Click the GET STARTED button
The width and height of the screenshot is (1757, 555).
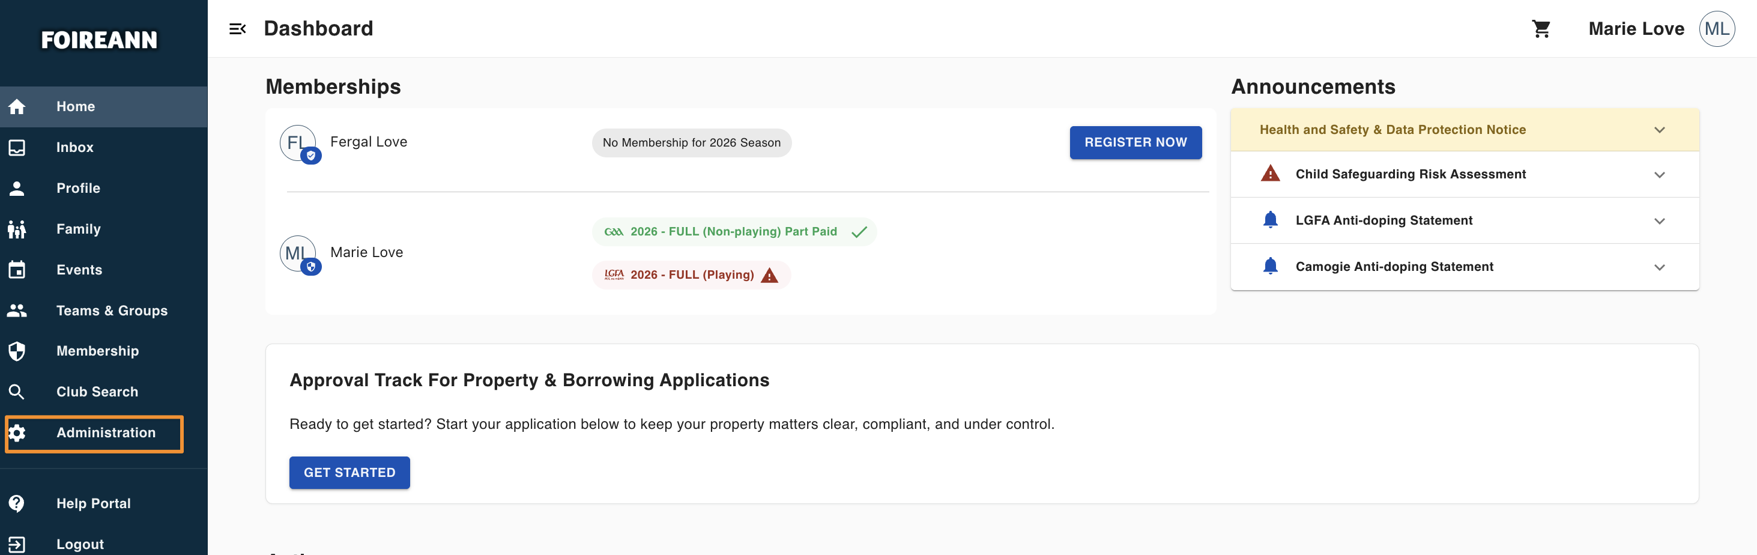[x=349, y=473]
